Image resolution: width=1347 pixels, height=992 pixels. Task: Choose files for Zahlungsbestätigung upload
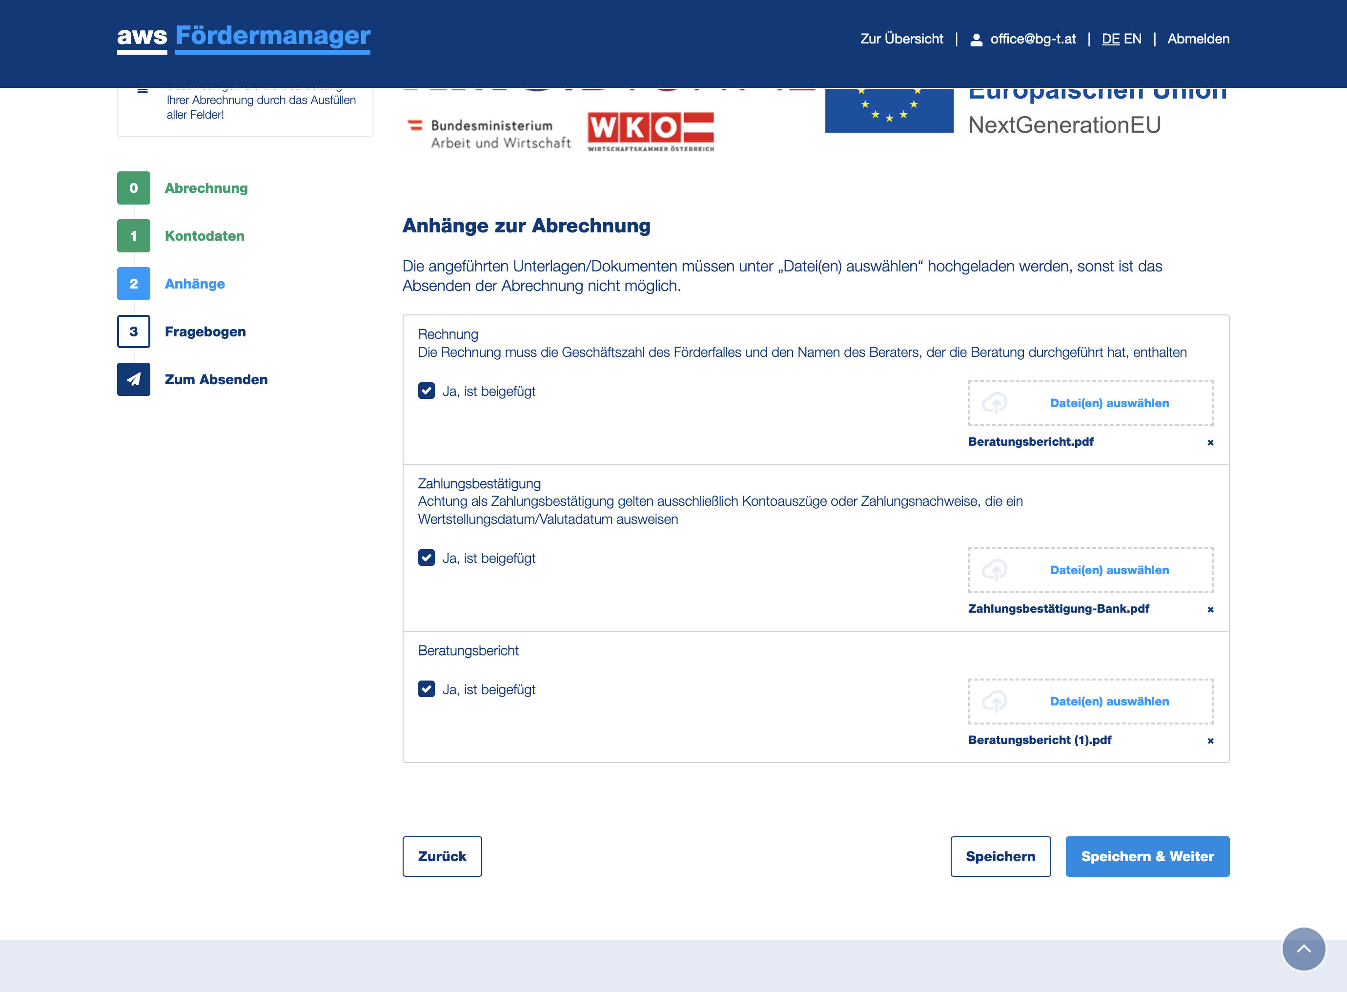1091,570
